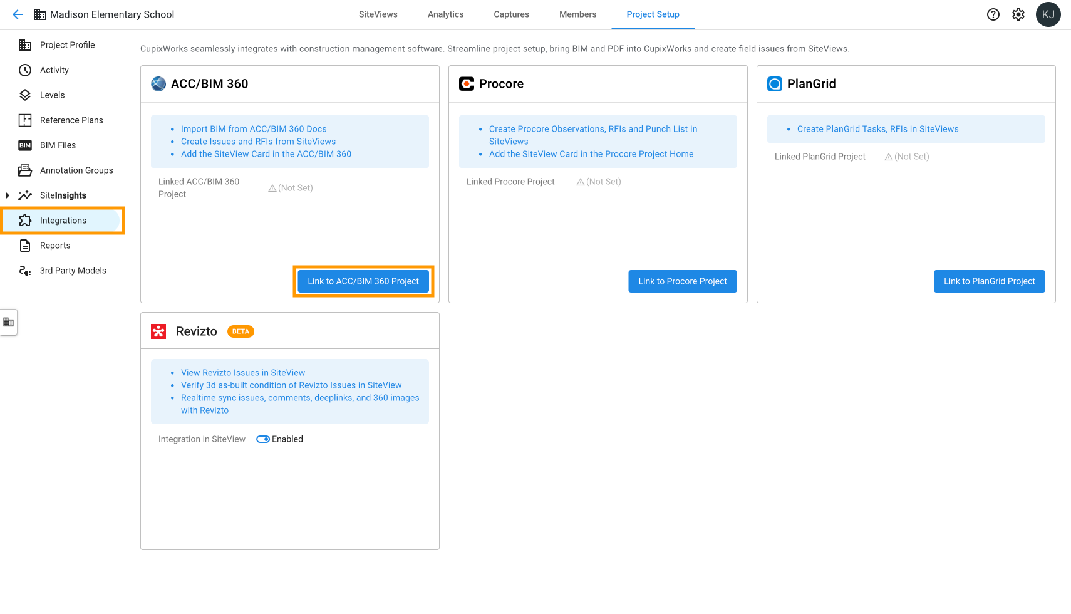The image size is (1071, 614).
Task: Click the Linked Procore Project label
Action: 510,182
